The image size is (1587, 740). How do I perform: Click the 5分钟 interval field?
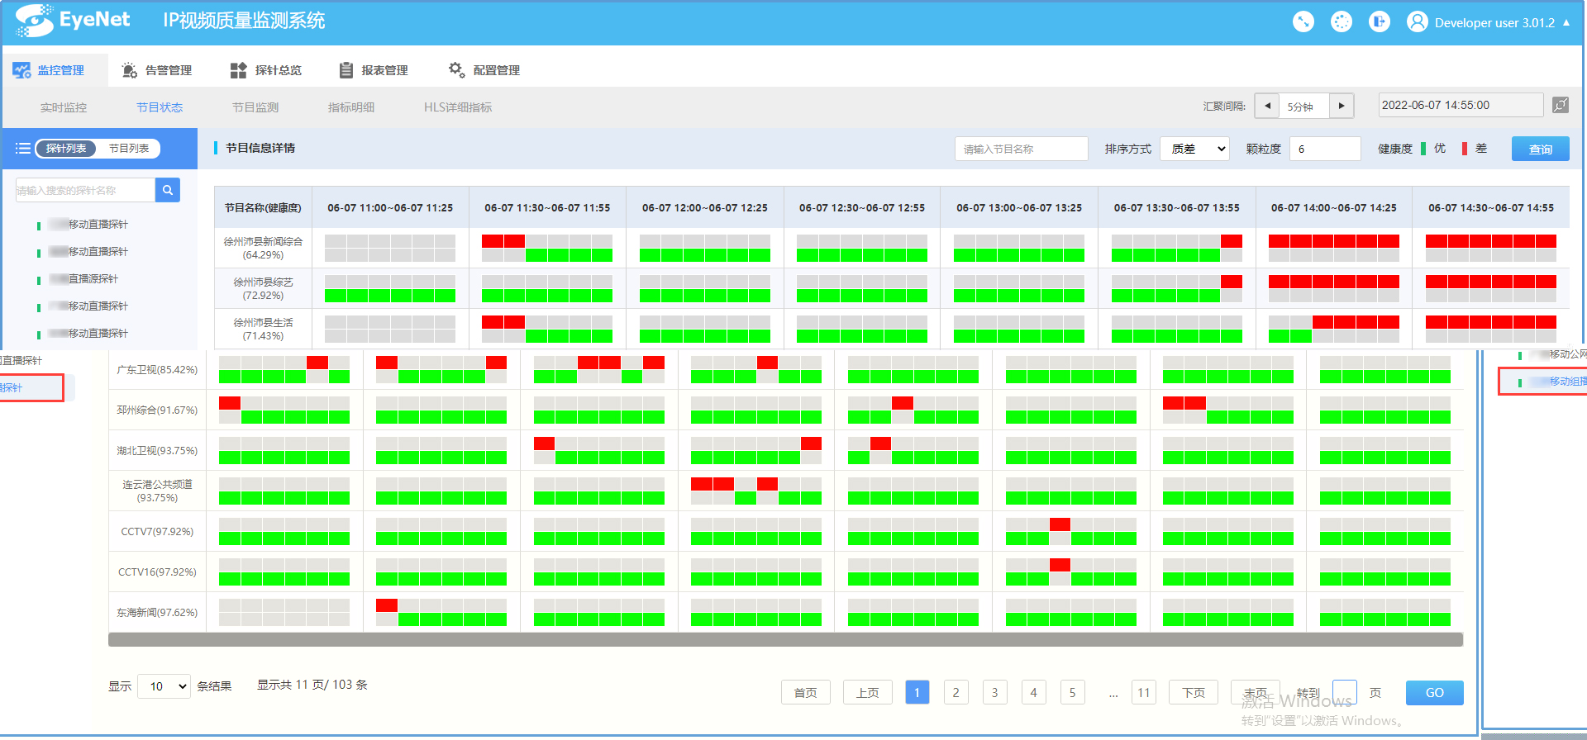click(1304, 106)
